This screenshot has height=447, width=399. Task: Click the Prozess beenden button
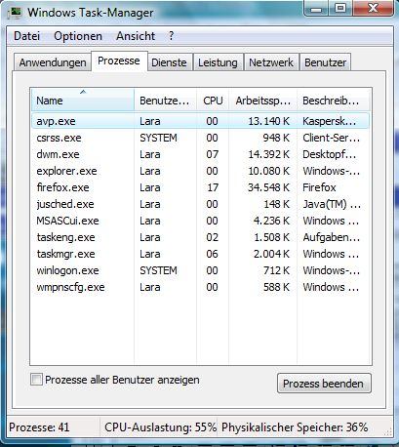pos(324,384)
